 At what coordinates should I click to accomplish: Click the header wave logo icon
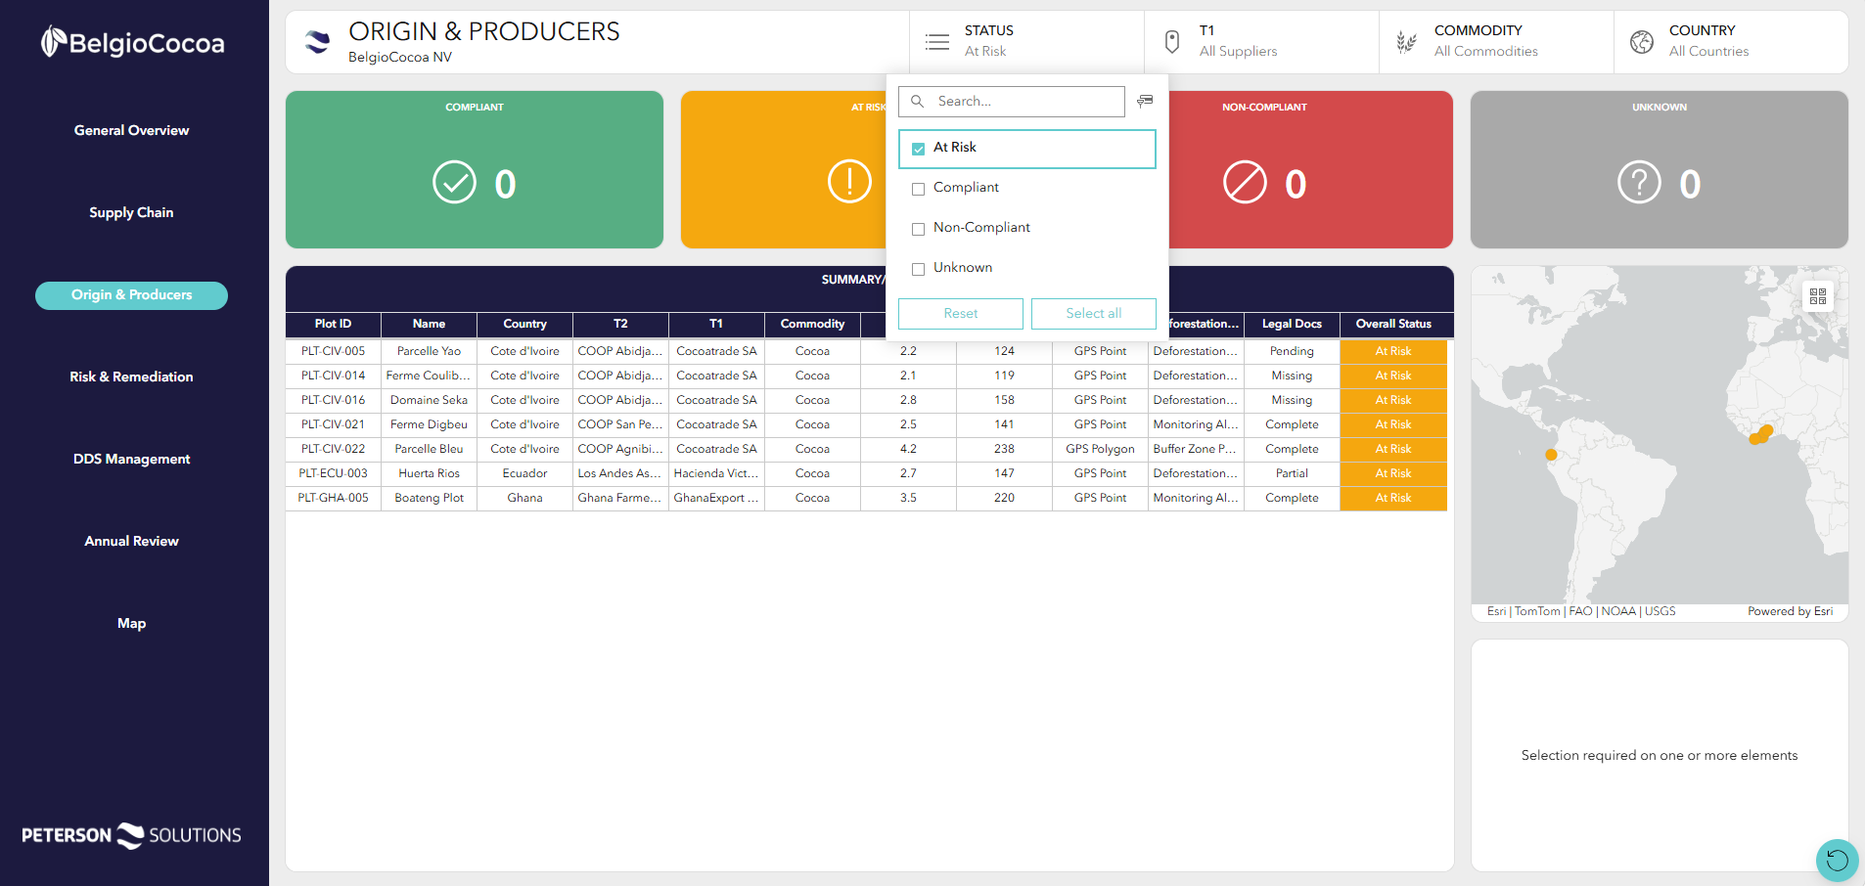coord(317,42)
